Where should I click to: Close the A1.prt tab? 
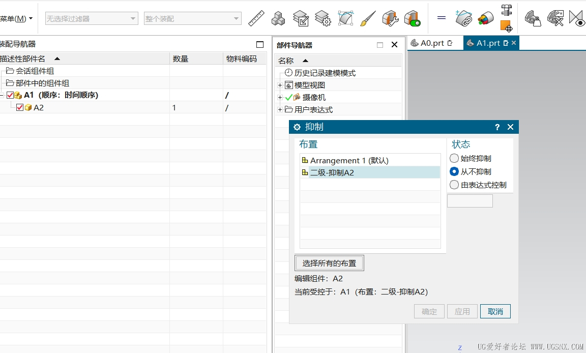pos(514,43)
